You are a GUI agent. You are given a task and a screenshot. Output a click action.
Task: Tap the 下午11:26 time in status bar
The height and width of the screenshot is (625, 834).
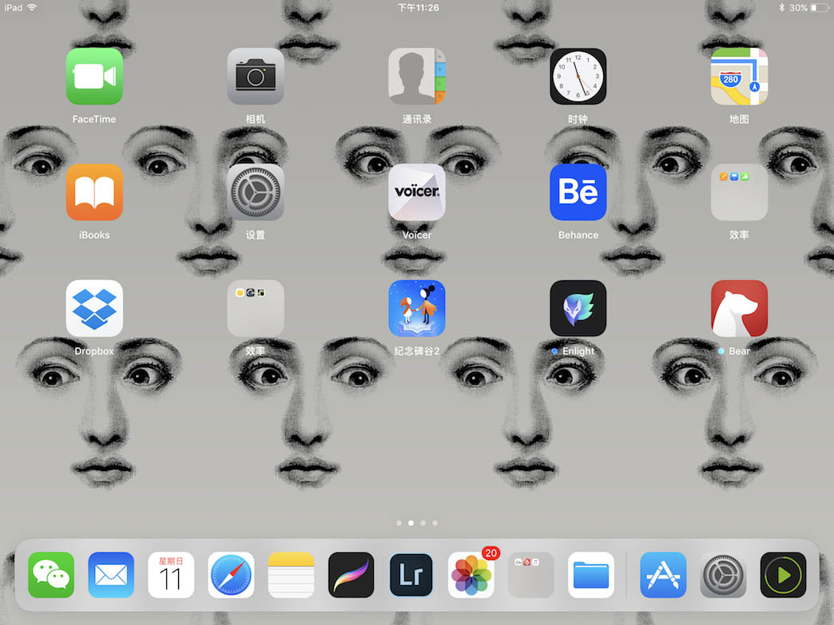click(419, 7)
